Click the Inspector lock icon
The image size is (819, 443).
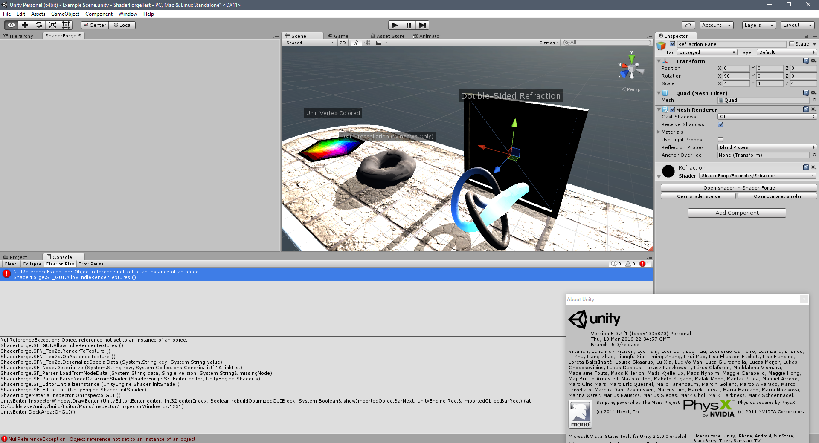pyautogui.click(x=807, y=37)
